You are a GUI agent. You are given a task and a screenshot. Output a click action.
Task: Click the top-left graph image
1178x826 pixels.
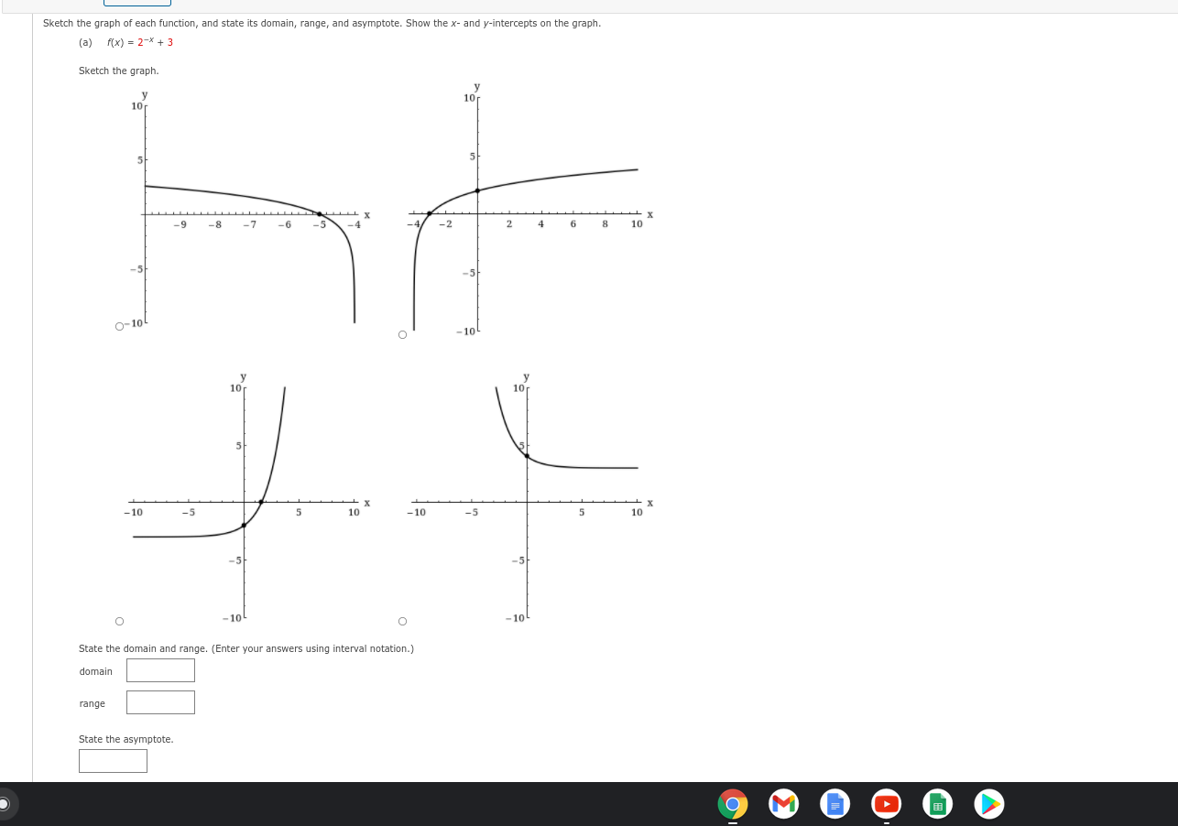(x=247, y=211)
